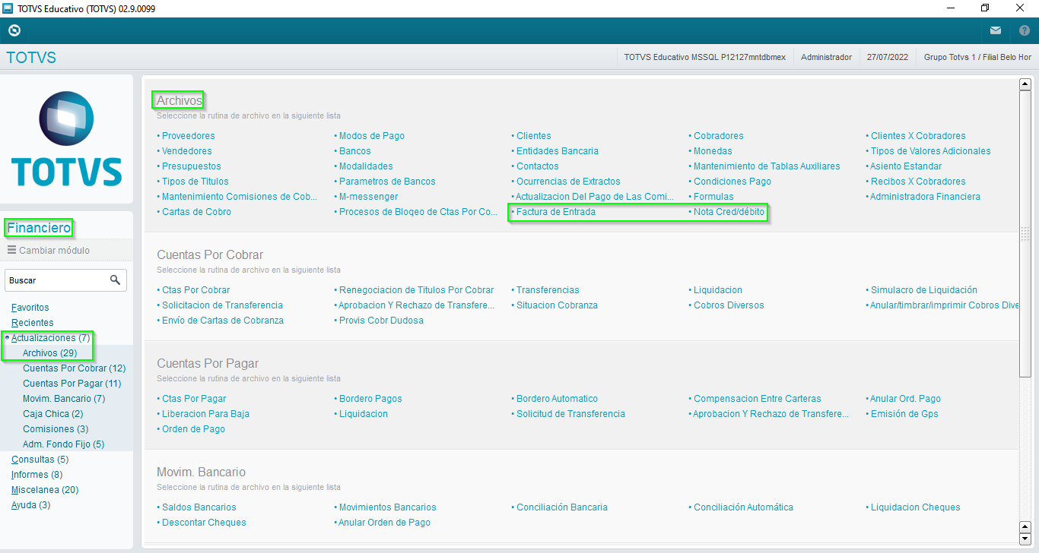Expand the Miscelanea (20) menu
1039x553 pixels.
(44, 490)
